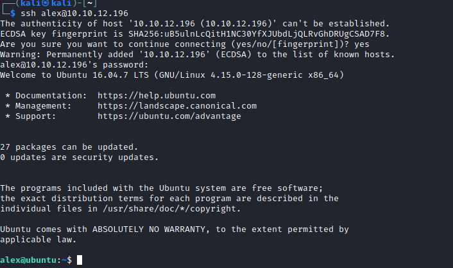453x268 pixels.
Task: Click the "ABSOLUTELY NO WARRANTY" text
Action: click(x=148, y=229)
